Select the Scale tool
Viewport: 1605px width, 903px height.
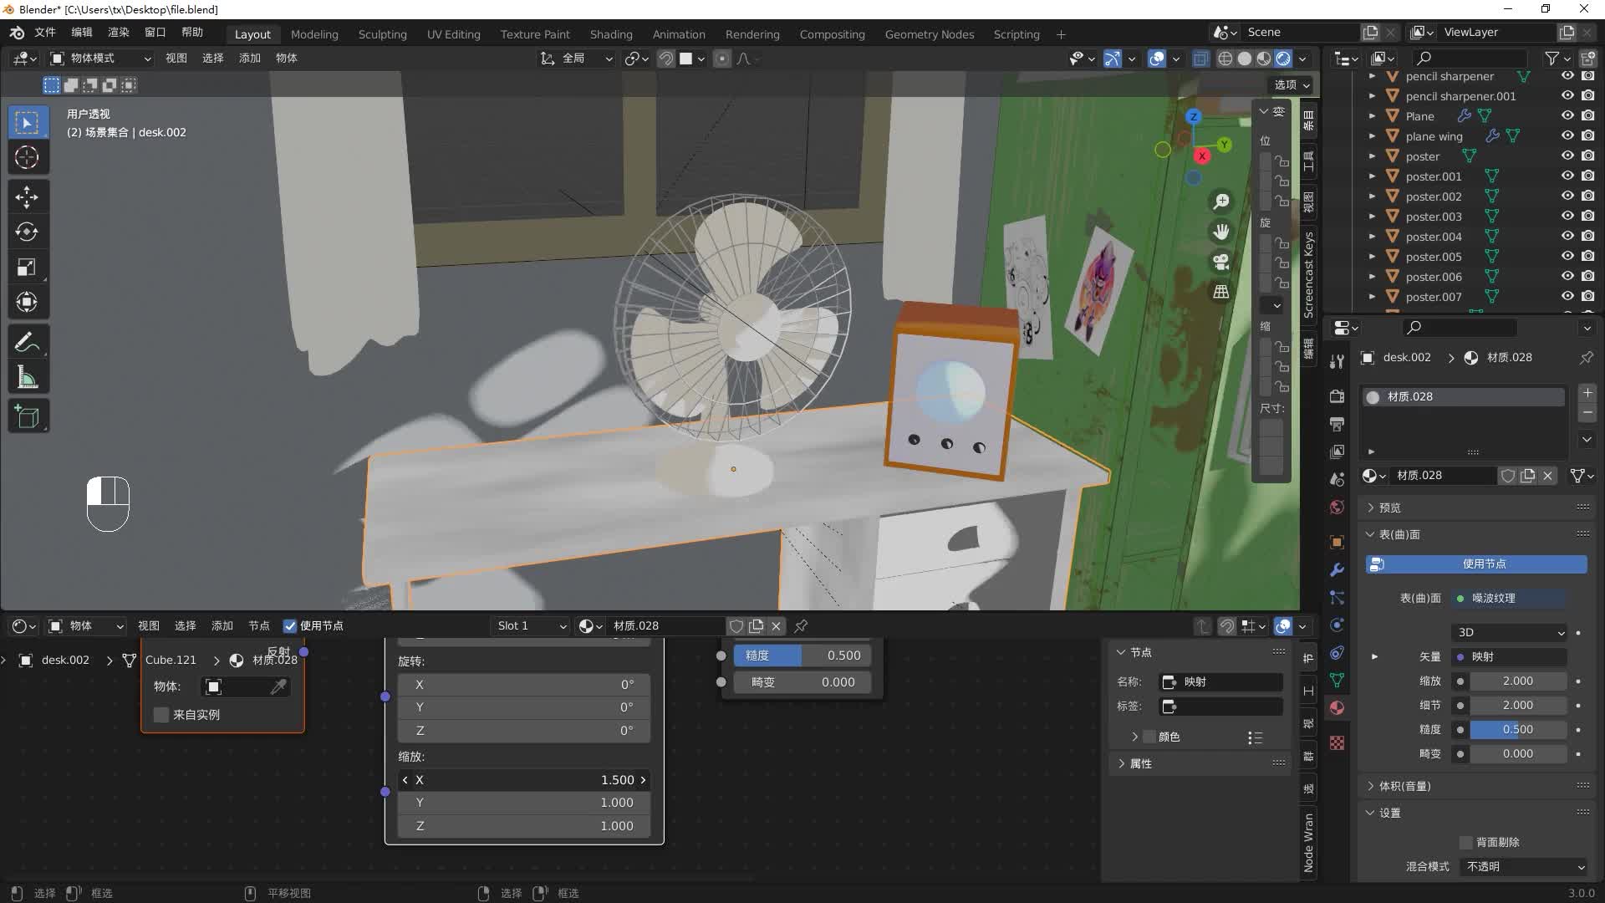[x=27, y=268]
